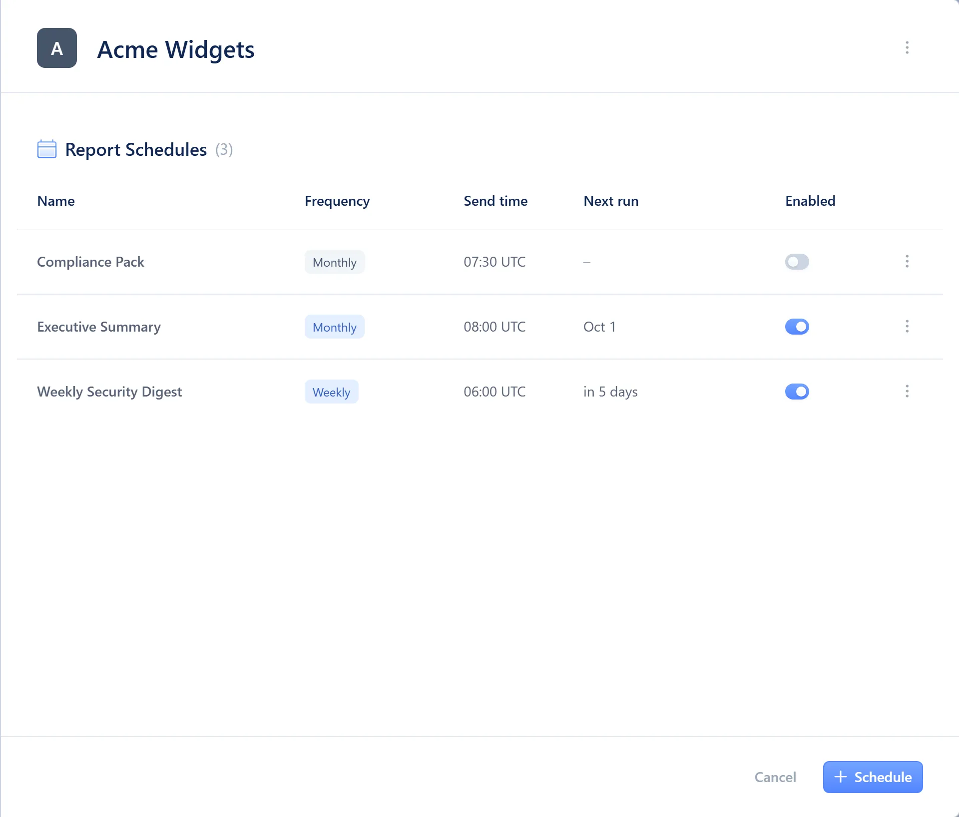
Task: Select the Executive Summary name
Action: (99, 327)
